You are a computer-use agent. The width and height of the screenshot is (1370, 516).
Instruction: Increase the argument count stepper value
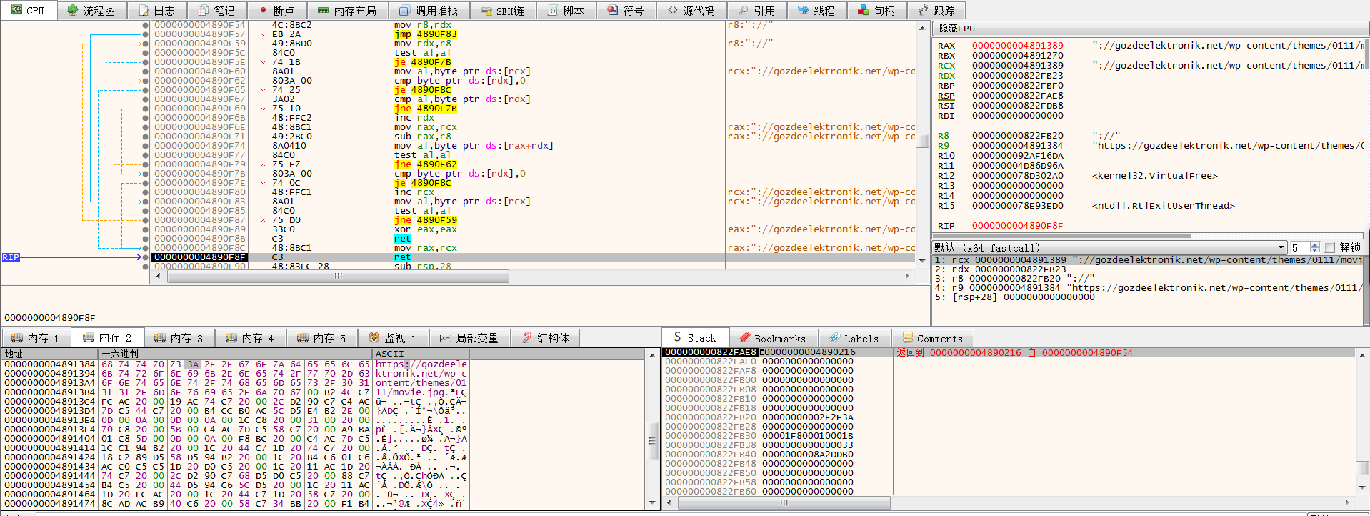click(1314, 245)
